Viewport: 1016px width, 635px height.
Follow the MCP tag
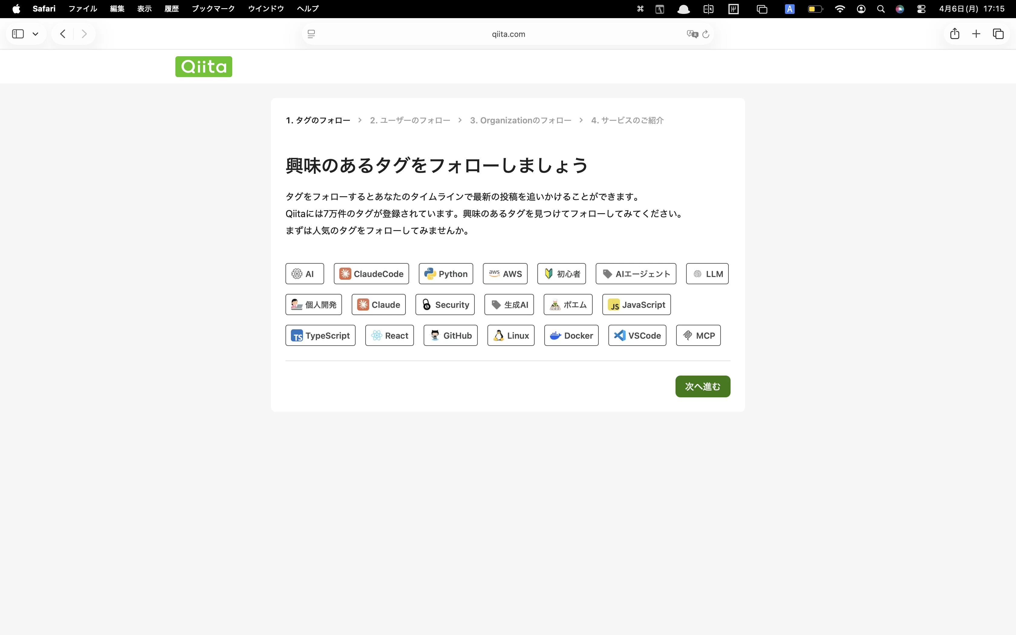[698, 336]
